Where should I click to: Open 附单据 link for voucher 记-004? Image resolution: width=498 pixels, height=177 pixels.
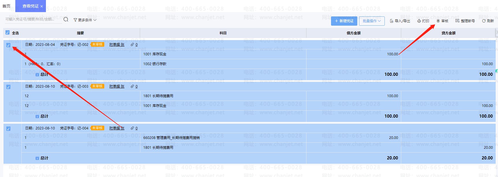(x=117, y=128)
